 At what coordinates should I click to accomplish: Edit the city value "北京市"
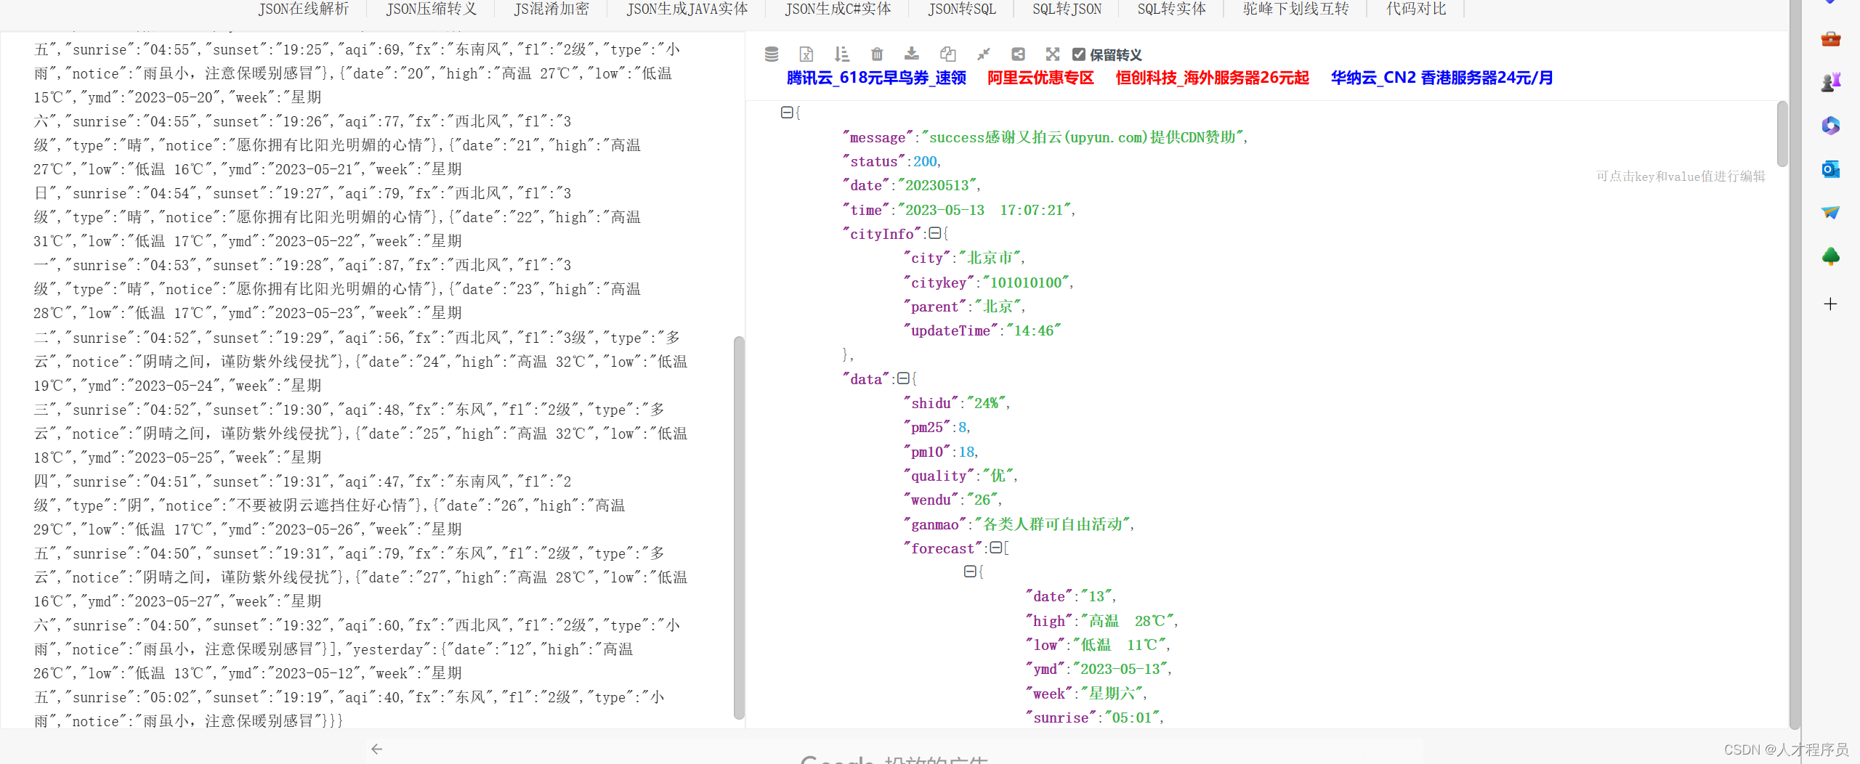(990, 258)
